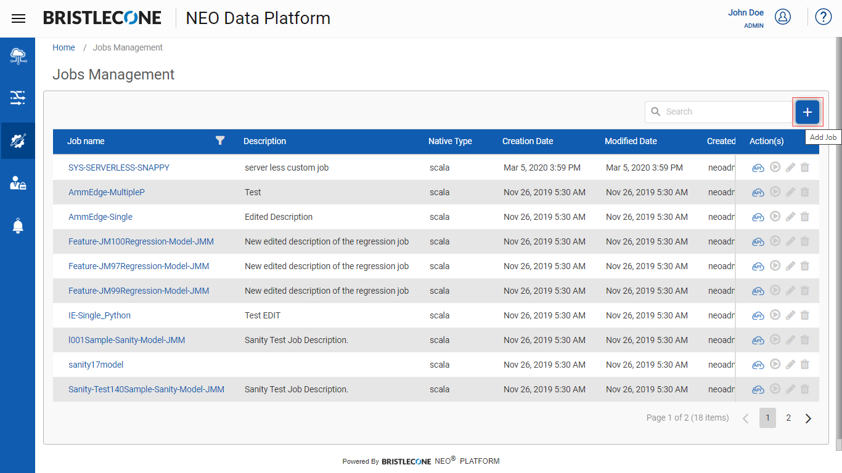842x473 pixels.
Task: Delete the IE-Single_Python job
Action: pyautogui.click(x=804, y=315)
